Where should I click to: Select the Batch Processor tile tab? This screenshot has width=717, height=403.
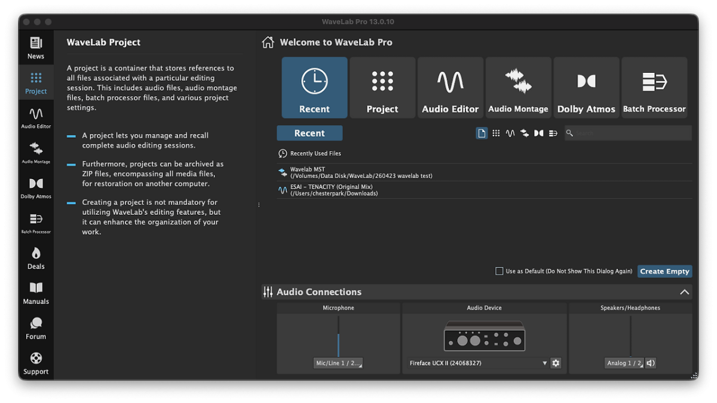tap(654, 88)
